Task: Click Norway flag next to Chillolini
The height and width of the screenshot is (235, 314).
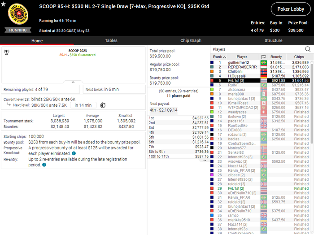Action: [264, 71]
